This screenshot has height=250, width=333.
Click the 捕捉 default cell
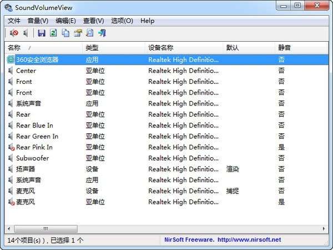tap(233, 191)
